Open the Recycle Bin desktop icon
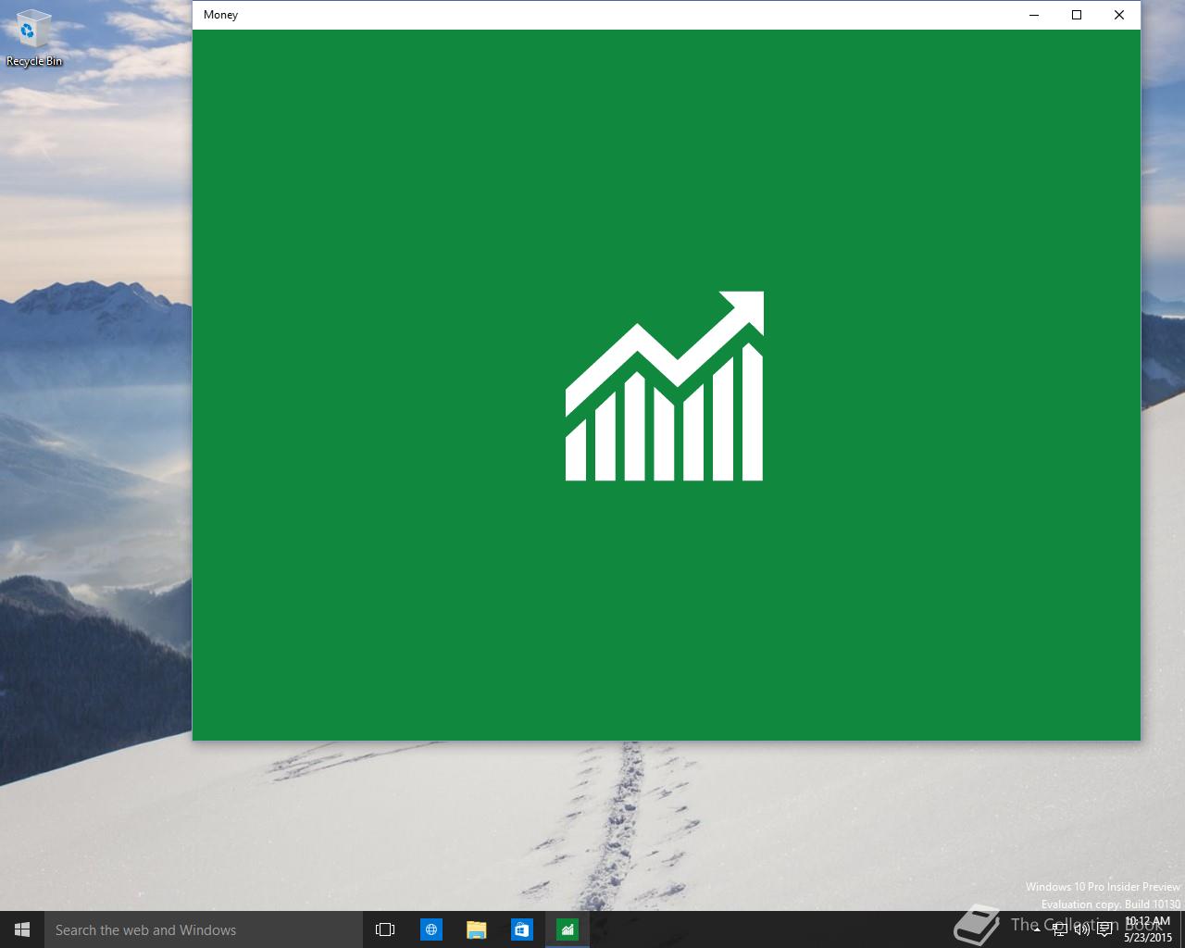 34,38
